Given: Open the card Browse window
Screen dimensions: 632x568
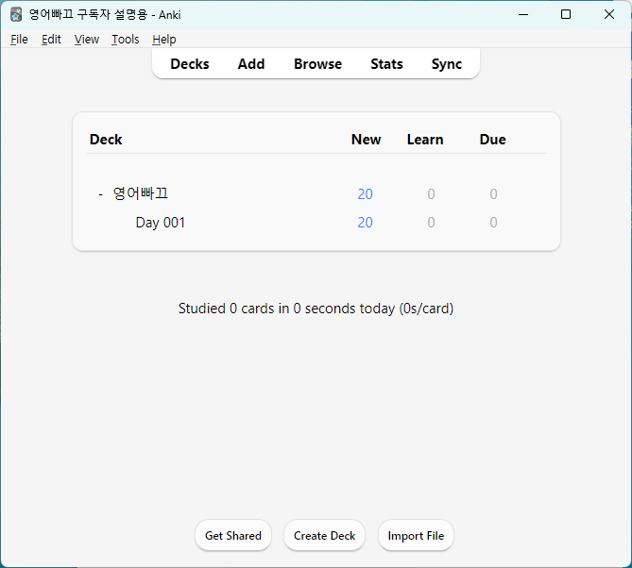Looking at the screenshot, I should pyautogui.click(x=317, y=64).
